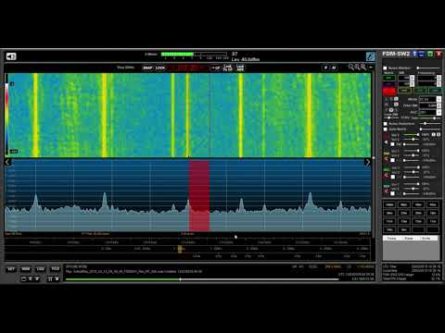Click the RX2 red headphone icon
This screenshot has width=445, height=333.
tap(387, 159)
